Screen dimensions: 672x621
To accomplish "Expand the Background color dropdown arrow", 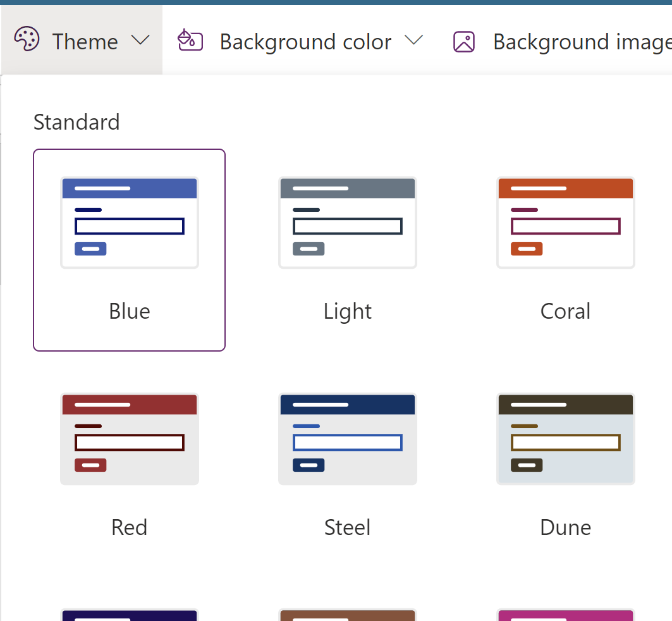I will click(415, 40).
